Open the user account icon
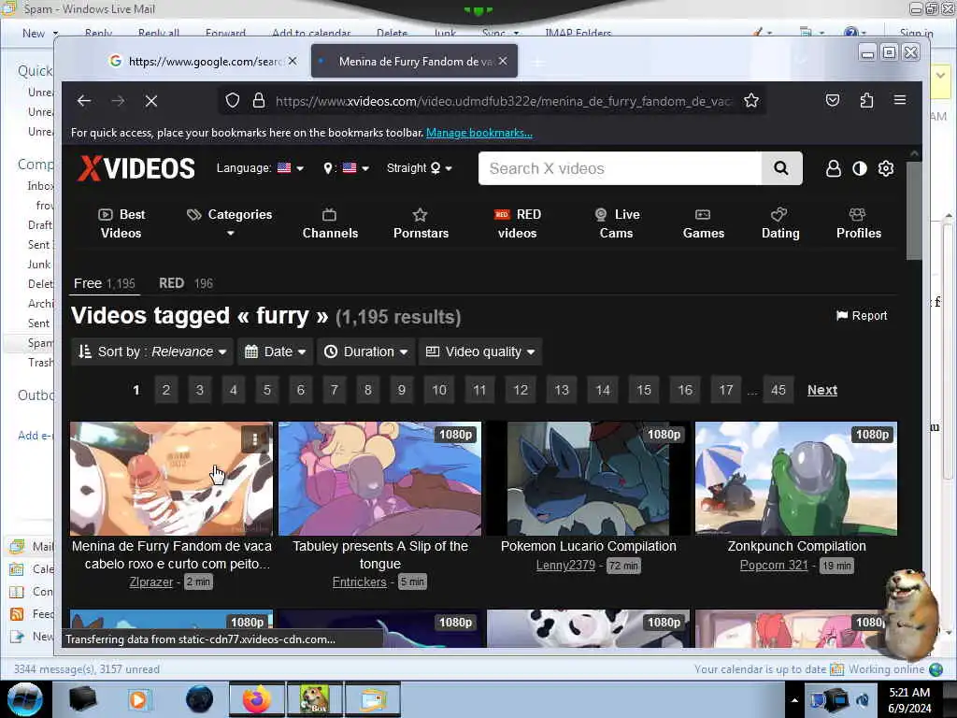 click(833, 168)
